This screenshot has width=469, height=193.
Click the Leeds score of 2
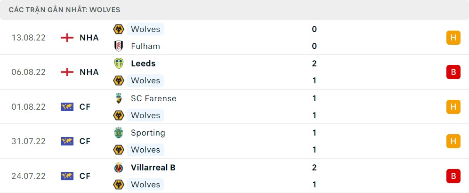point(314,64)
